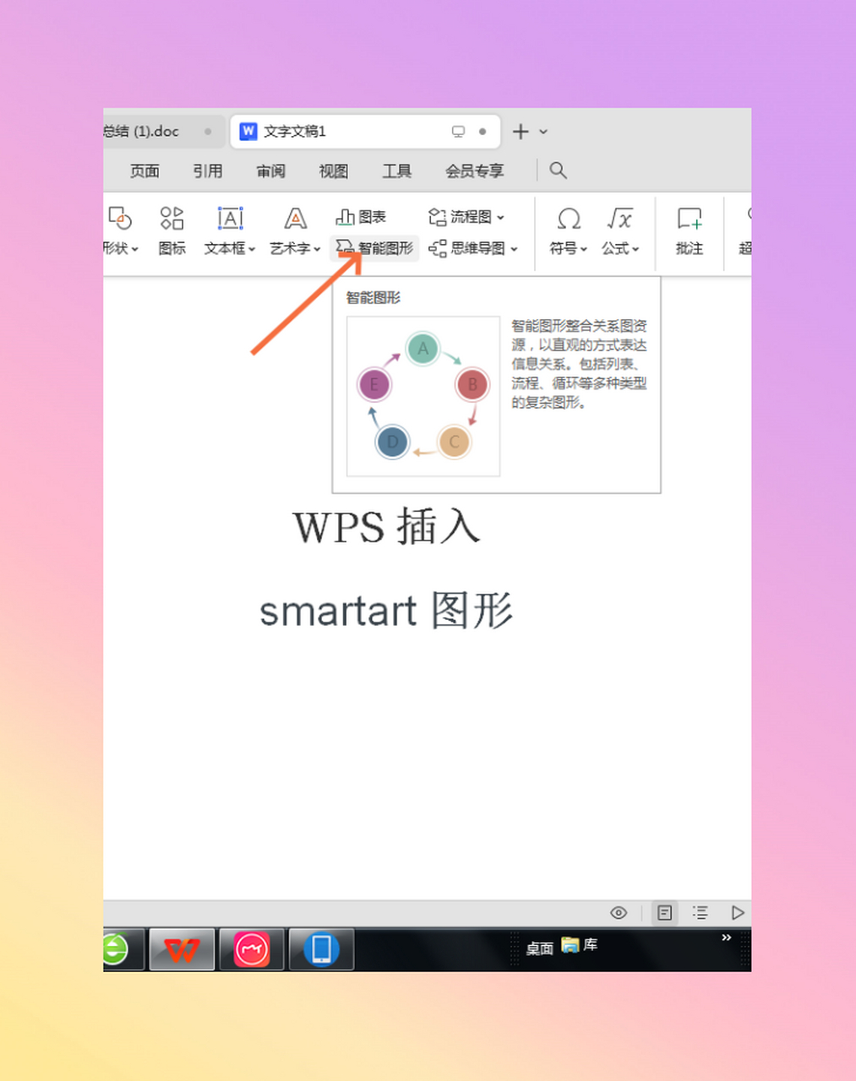Switch to read layout view mode
Image resolution: width=856 pixels, height=1081 pixels.
(664, 913)
